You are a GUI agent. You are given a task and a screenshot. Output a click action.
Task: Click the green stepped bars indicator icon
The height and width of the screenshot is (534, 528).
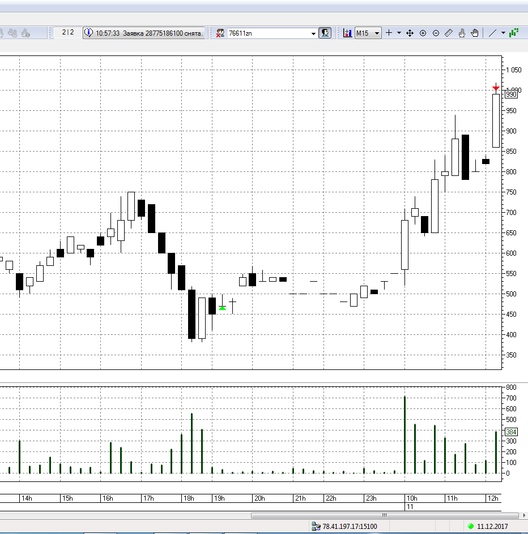[514, 33]
